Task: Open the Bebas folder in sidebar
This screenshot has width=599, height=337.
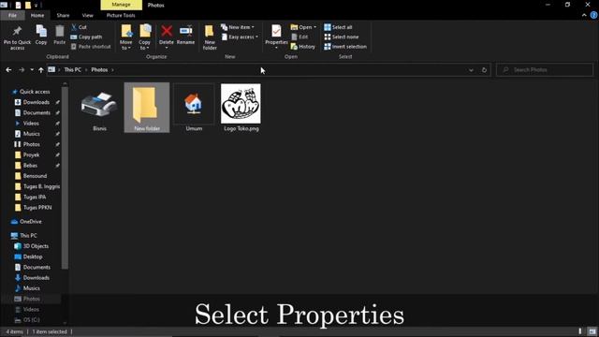Action: pyautogui.click(x=30, y=166)
